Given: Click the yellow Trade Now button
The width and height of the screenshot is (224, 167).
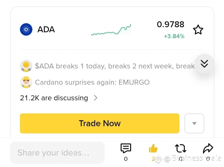Looking at the screenshot, I should [x=100, y=123].
